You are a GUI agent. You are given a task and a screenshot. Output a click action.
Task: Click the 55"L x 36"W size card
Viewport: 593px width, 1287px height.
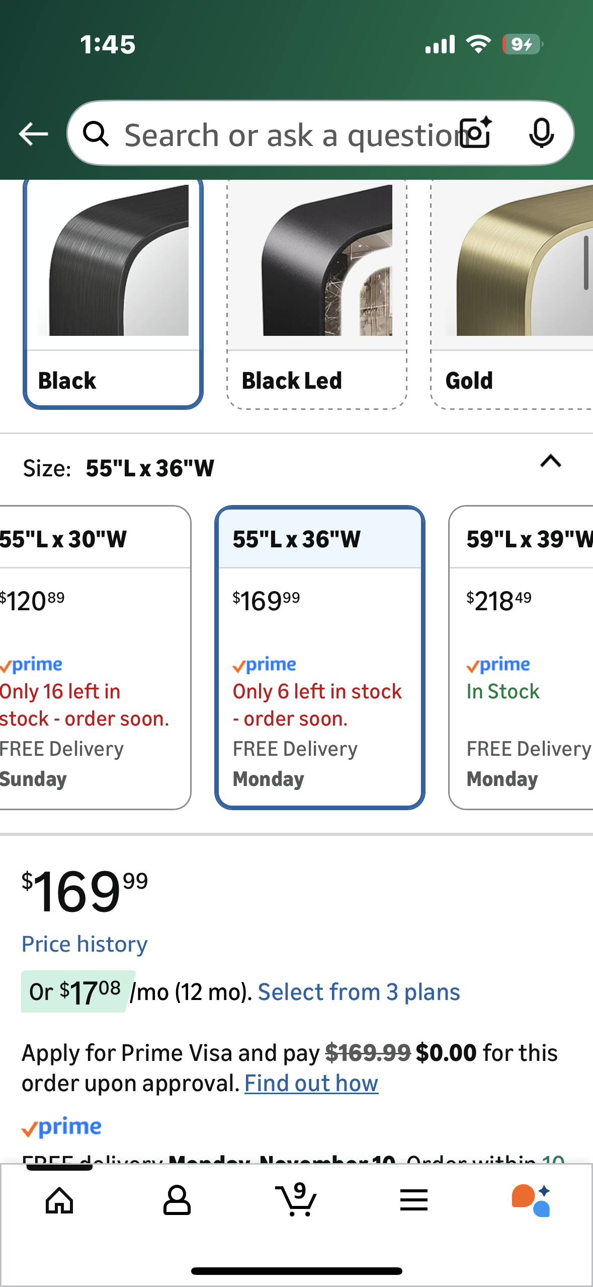tap(320, 657)
